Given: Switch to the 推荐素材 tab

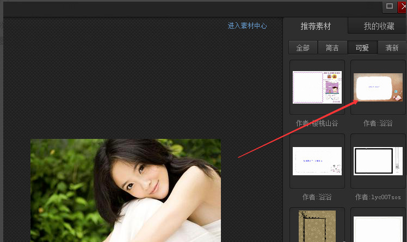Looking at the screenshot, I should [316, 26].
